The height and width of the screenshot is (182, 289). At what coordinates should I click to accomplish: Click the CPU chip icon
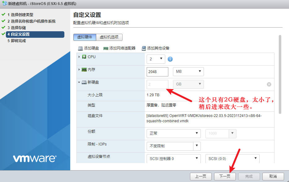point(84,57)
